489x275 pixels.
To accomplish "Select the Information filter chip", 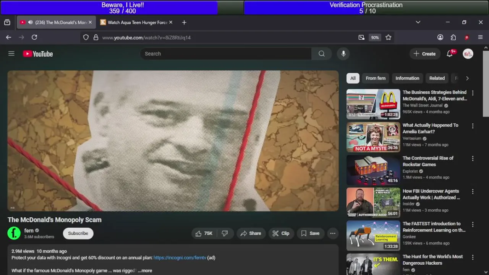I will click(x=407, y=78).
